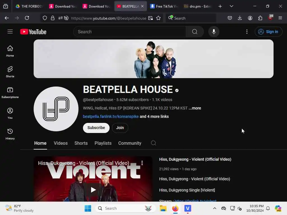Open Shorts in YouTube sidebar

[10, 72]
